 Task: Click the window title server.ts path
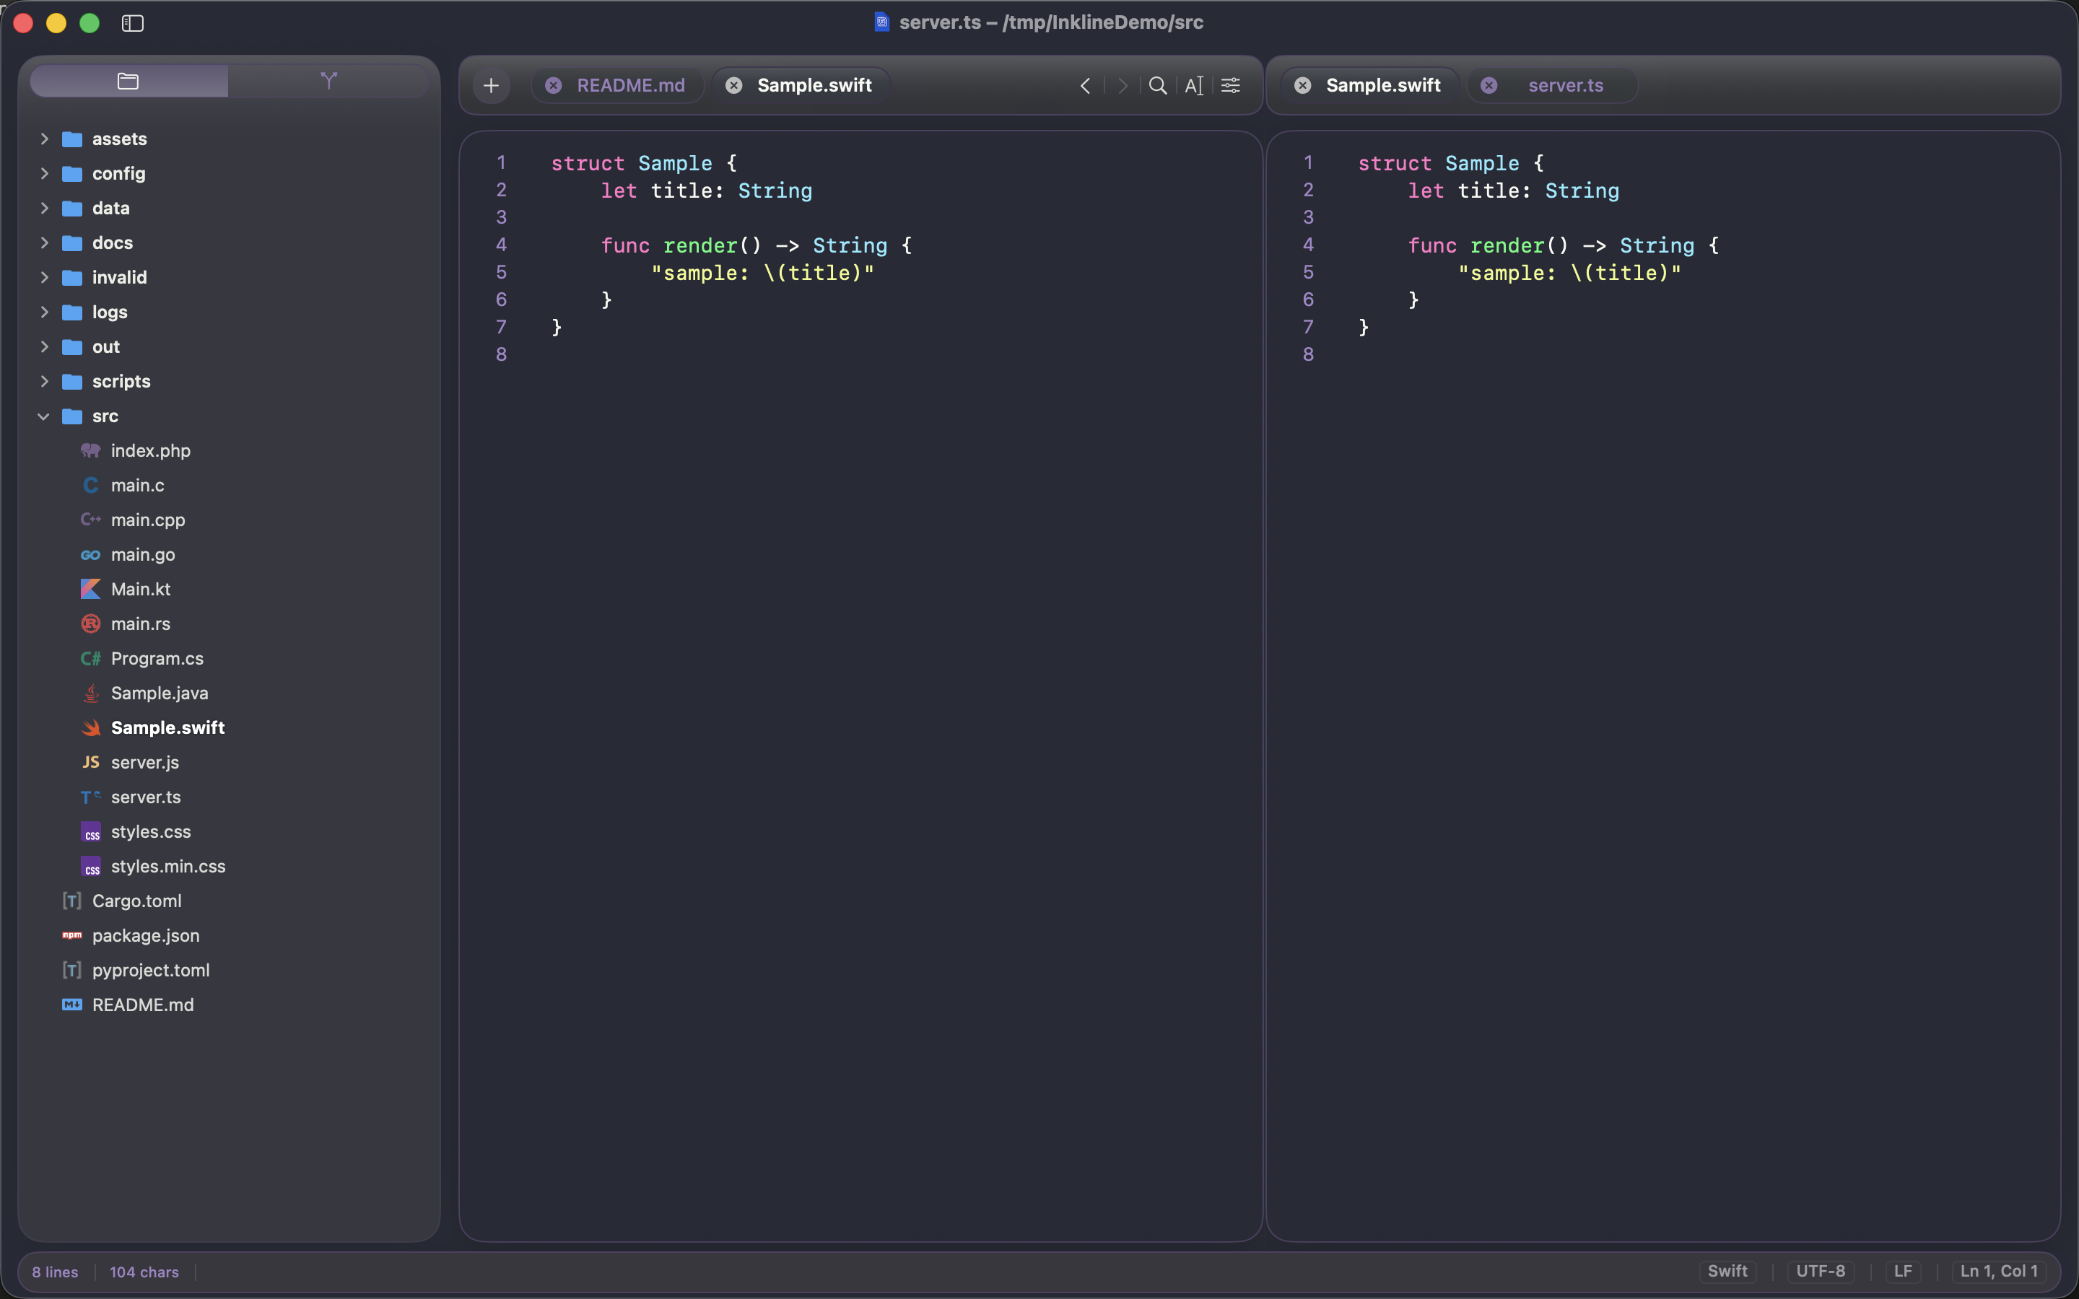tap(1050, 22)
